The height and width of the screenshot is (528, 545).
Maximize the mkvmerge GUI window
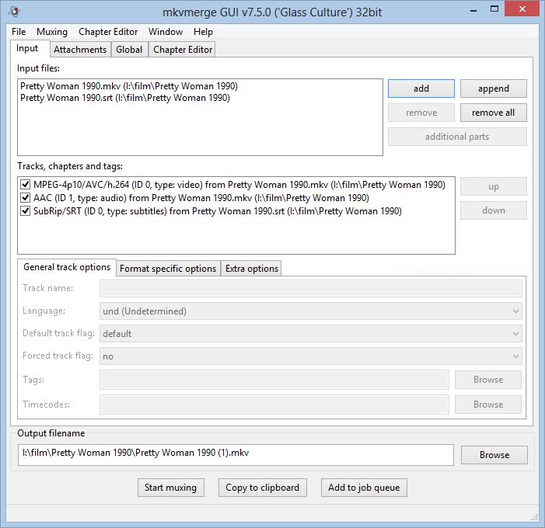[494, 9]
